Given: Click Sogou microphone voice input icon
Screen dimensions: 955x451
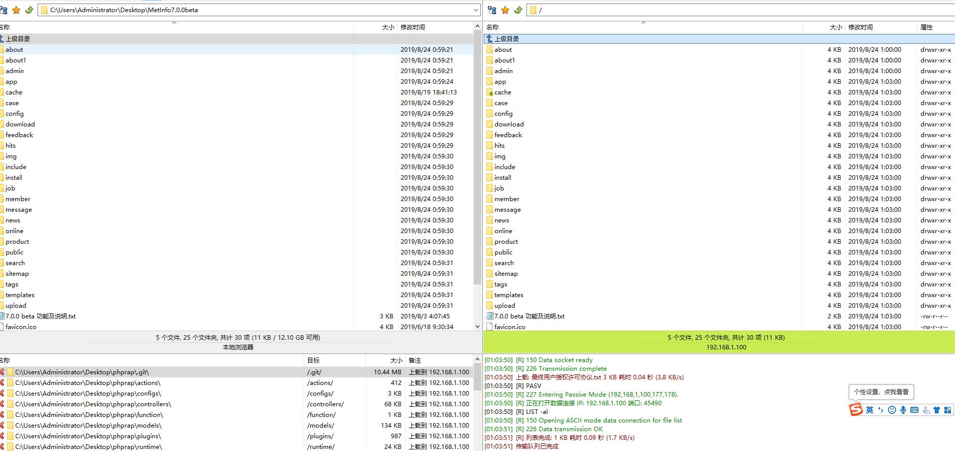Looking at the screenshot, I should pyautogui.click(x=903, y=410).
